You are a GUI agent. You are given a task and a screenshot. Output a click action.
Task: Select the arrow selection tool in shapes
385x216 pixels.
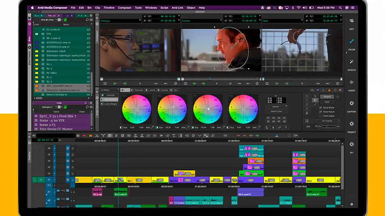(315, 96)
